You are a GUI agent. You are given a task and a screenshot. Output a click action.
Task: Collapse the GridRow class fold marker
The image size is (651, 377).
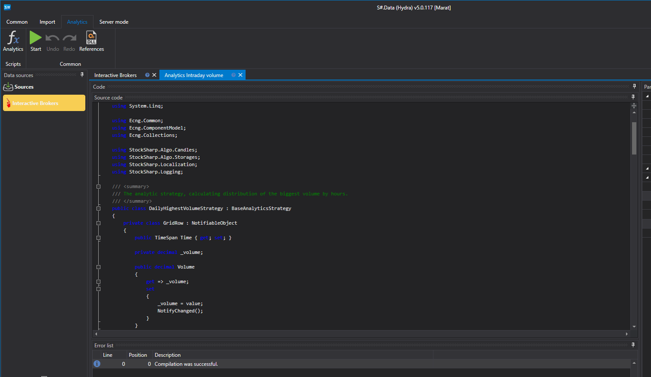pos(98,223)
